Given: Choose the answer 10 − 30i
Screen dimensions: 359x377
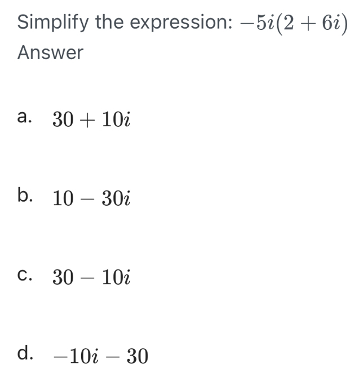Looking at the screenshot, I should (92, 198).
